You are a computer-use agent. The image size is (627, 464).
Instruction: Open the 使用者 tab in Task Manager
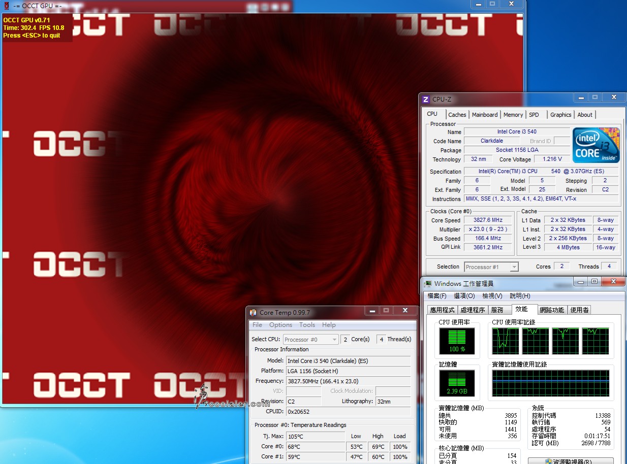[x=579, y=310]
